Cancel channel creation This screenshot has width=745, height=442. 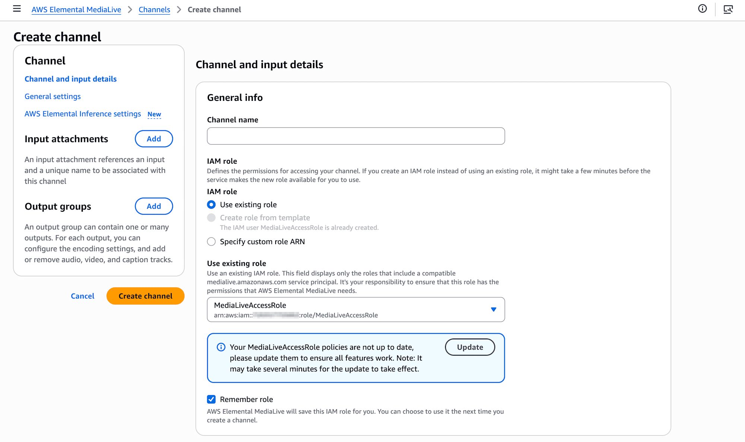point(83,296)
